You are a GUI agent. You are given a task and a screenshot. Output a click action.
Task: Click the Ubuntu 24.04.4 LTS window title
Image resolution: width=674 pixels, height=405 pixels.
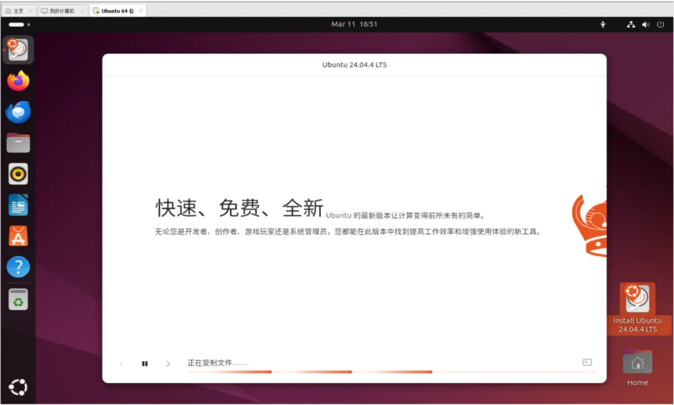[x=354, y=65]
